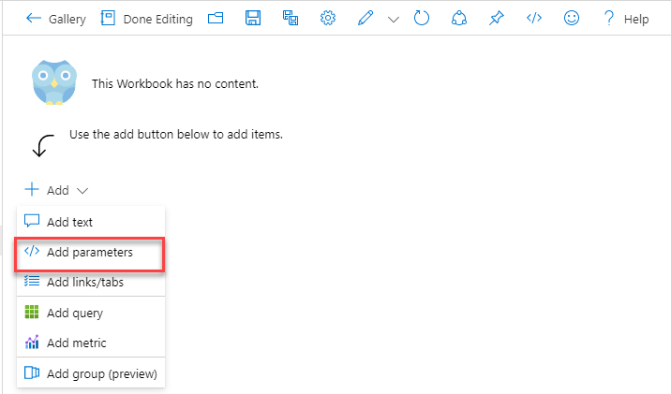Select Add links/tabs option
Viewport: 671px width, 394px height.
click(x=91, y=282)
